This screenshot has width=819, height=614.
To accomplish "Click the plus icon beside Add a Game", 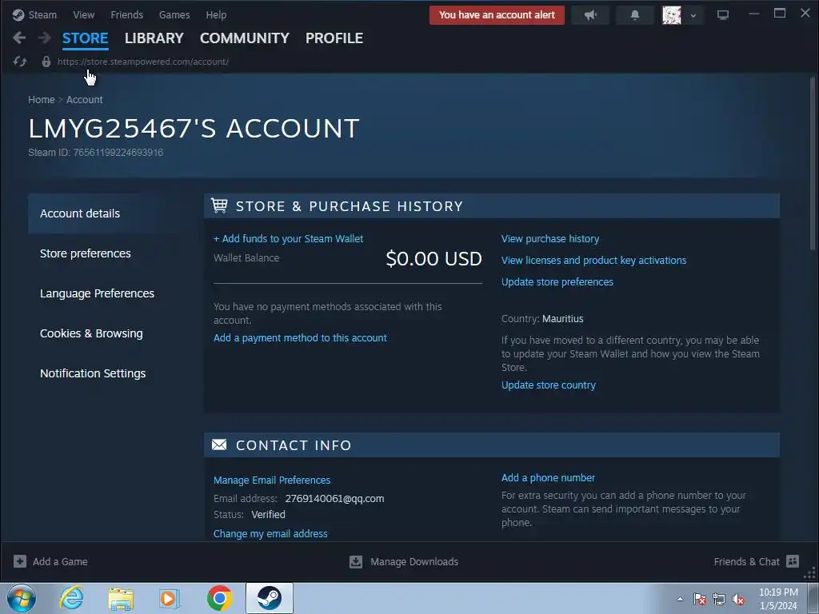I will [20, 561].
